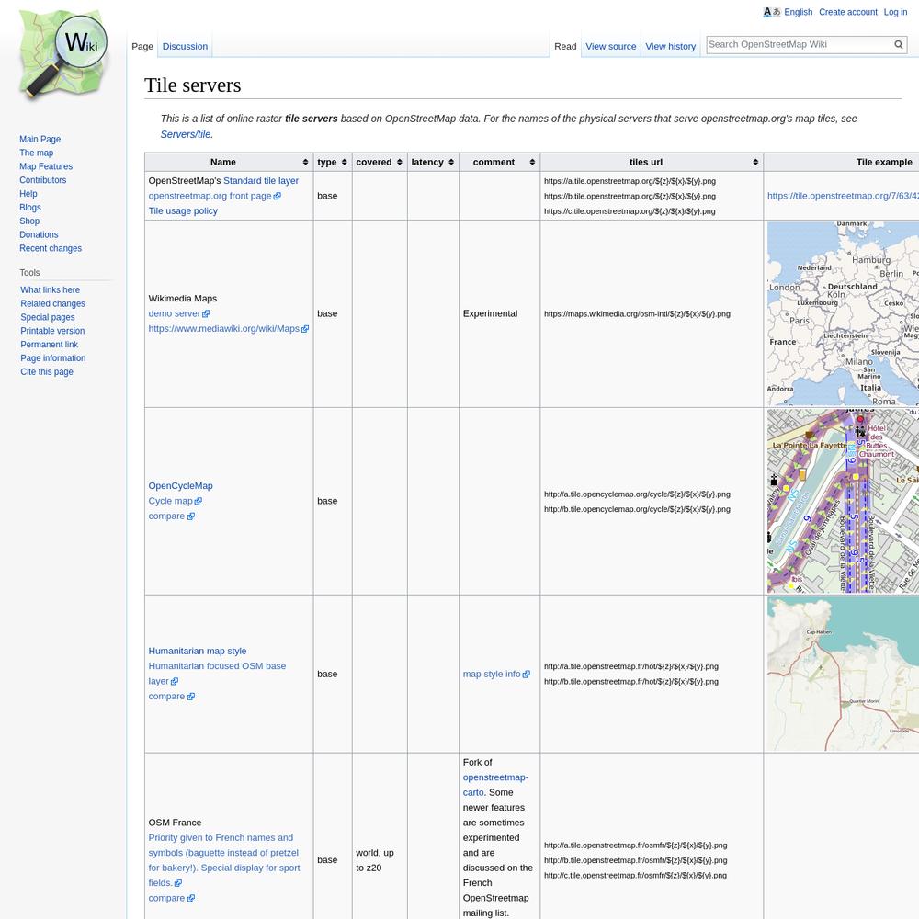Open Page information tool
The height and width of the screenshot is (919, 919).
(52, 358)
